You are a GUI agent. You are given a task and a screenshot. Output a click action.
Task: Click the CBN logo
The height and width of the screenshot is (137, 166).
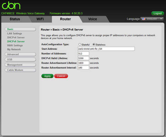[11, 5]
